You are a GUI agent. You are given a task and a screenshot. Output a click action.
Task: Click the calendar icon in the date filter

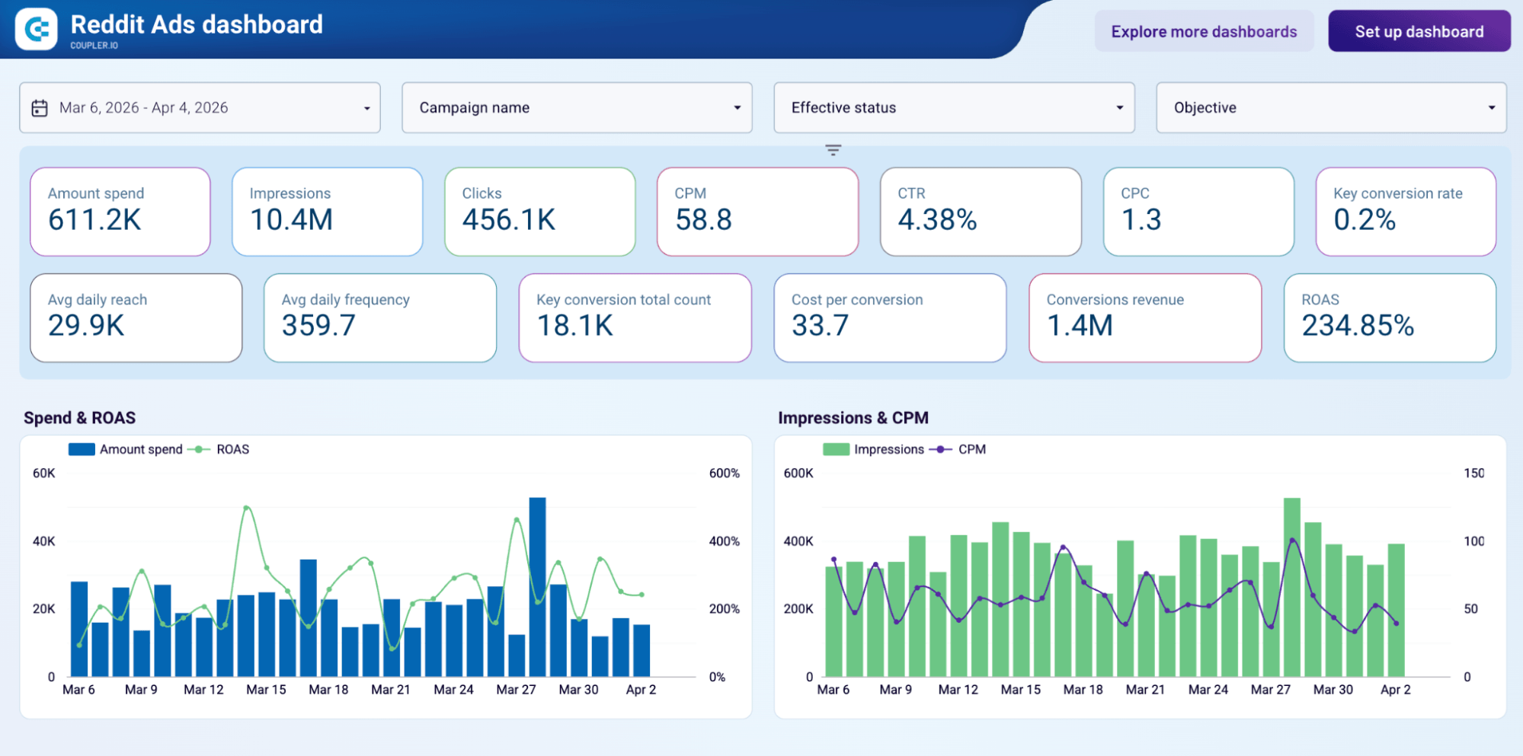(40, 107)
